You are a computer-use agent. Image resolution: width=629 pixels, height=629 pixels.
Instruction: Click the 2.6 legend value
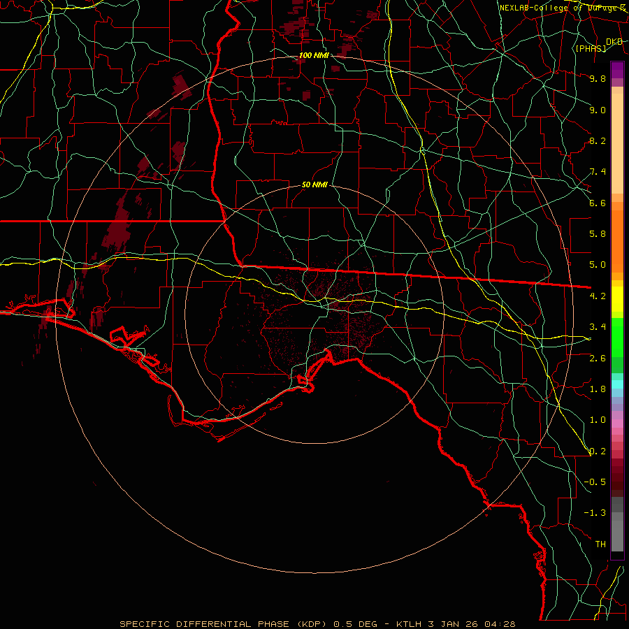tap(598, 359)
